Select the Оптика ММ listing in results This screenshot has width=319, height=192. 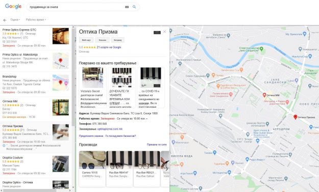36,109
